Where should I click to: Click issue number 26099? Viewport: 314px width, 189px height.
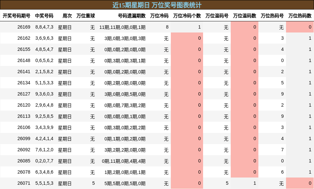click(x=24, y=139)
